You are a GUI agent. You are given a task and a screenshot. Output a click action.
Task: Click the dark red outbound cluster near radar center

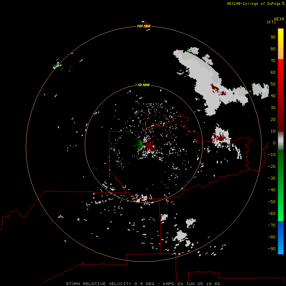pyautogui.click(x=151, y=145)
